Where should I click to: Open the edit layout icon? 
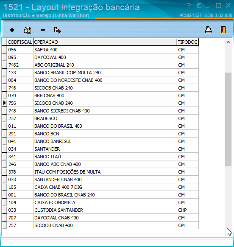tap(28, 30)
